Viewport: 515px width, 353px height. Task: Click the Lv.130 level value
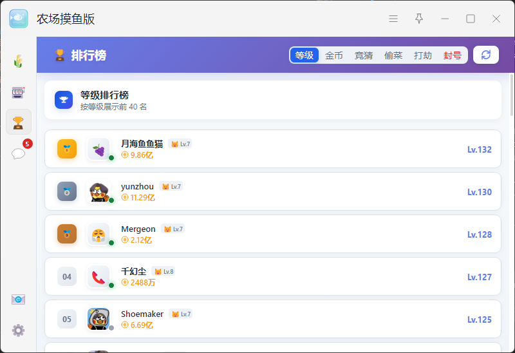click(x=480, y=192)
